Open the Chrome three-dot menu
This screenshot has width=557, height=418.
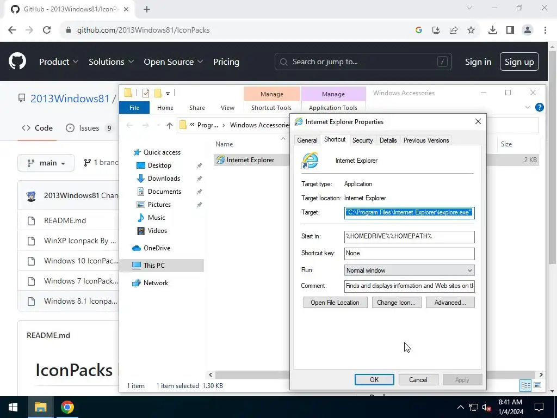545,30
